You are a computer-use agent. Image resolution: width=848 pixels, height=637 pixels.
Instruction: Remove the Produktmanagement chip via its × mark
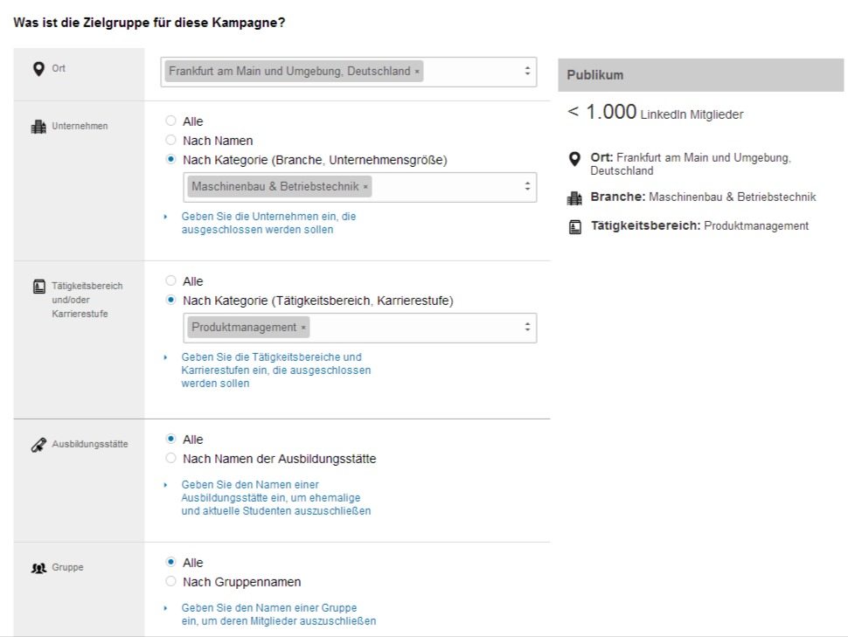(304, 327)
